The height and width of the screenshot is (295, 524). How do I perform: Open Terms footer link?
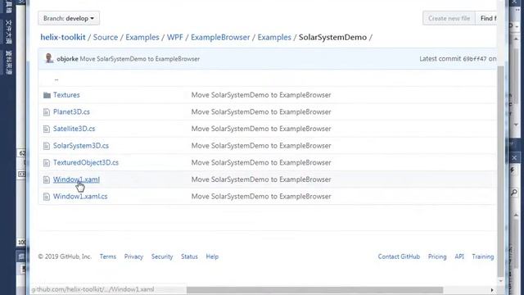point(107,256)
